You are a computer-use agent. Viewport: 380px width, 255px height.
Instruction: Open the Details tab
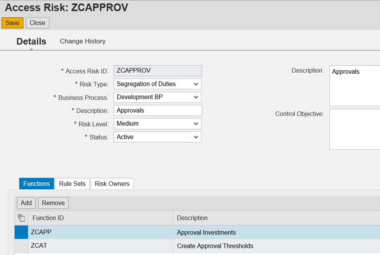tap(31, 41)
